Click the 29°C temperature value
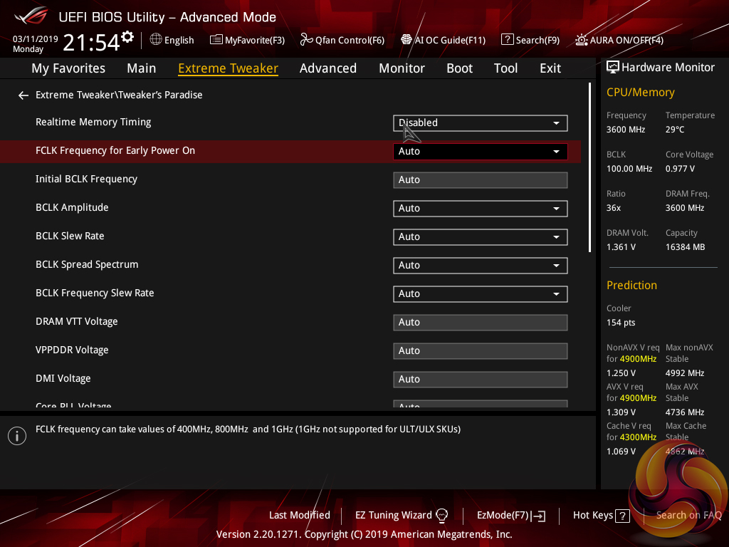 pyautogui.click(x=675, y=130)
